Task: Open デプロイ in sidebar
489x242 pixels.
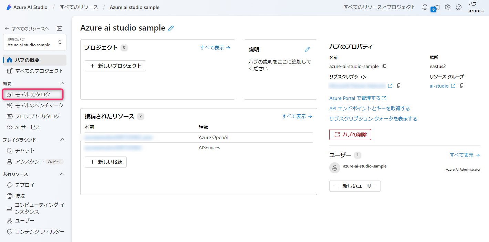Action: 35,185
